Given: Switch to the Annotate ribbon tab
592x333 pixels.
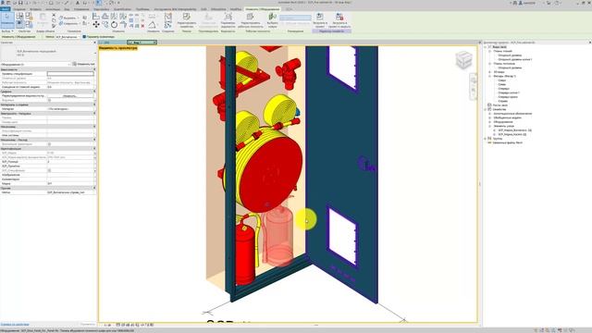Looking at the screenshot, I should pos(53,9).
